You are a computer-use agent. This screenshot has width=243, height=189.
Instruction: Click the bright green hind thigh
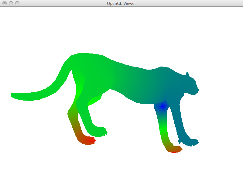click(80, 87)
